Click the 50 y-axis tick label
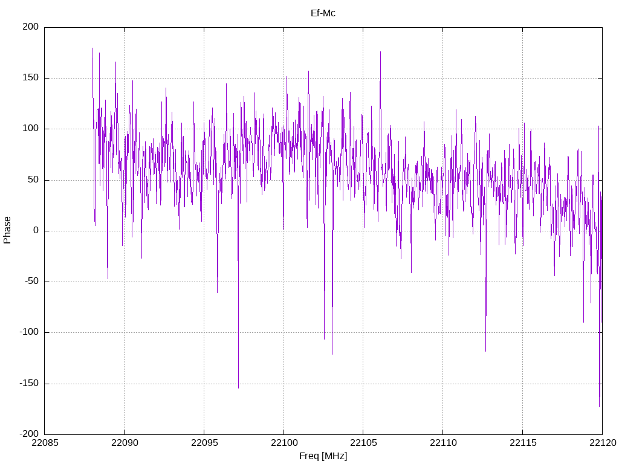This screenshot has height=464, width=619. pos(34,179)
